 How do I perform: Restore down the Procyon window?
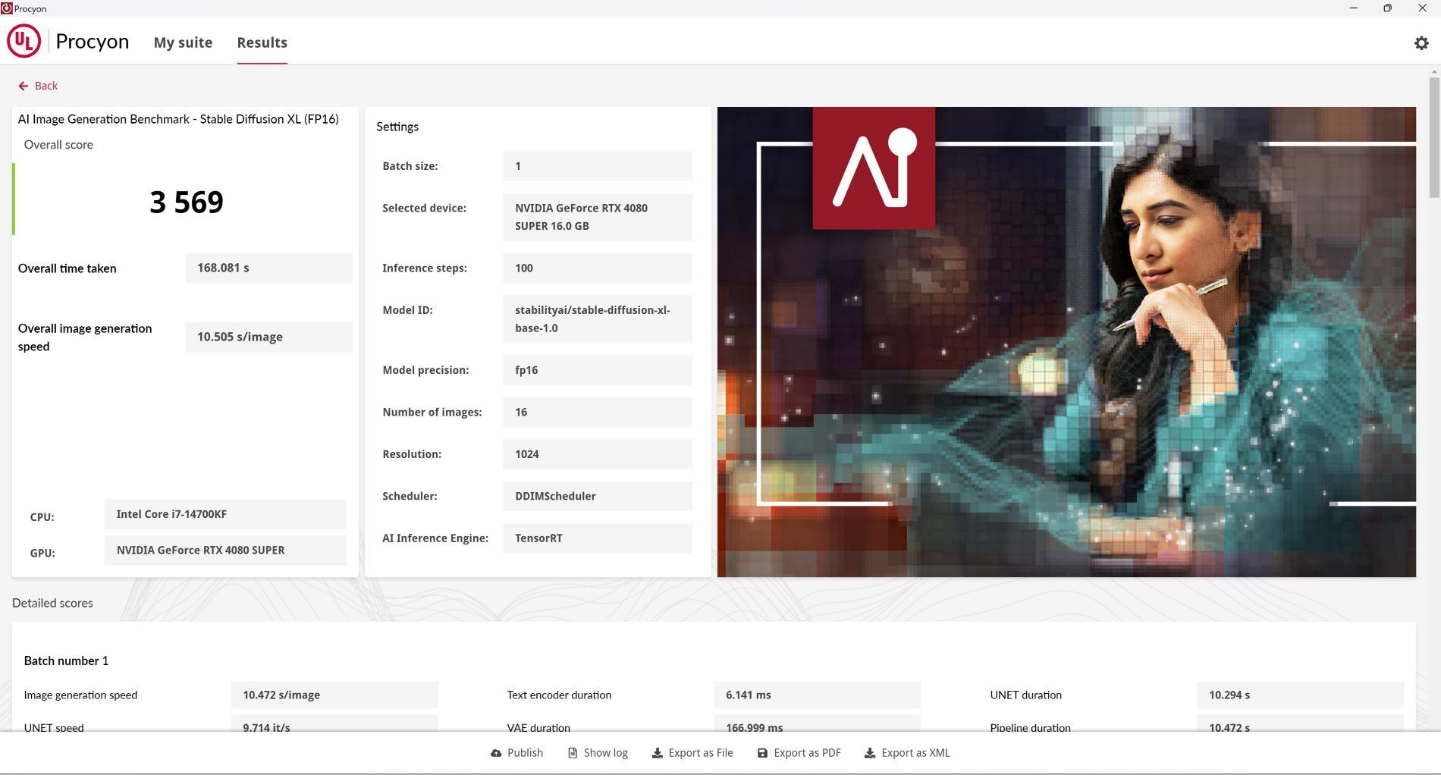(x=1387, y=8)
